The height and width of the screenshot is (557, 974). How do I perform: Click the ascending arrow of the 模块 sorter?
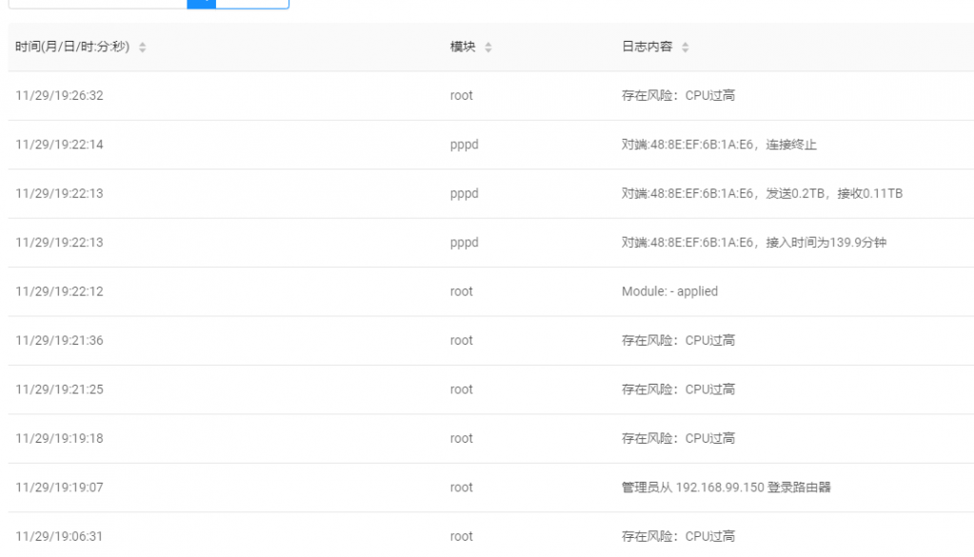[489, 42]
